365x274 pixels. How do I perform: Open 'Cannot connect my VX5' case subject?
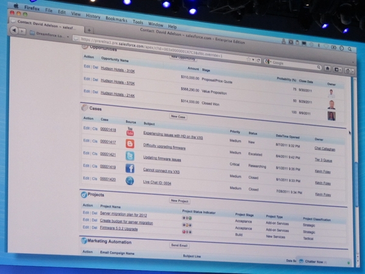161,170
